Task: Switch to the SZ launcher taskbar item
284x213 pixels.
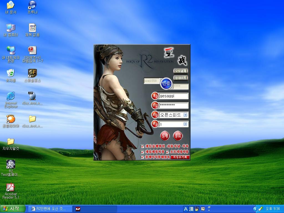Action: (95, 209)
